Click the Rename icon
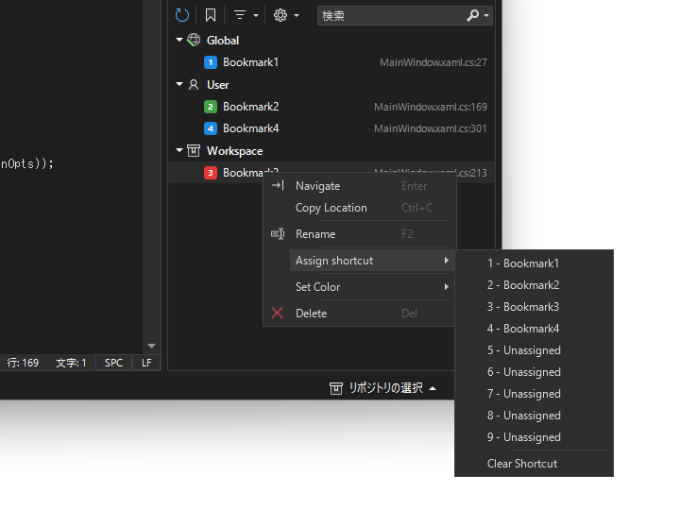Screen dimensions: 680x510 [278, 234]
